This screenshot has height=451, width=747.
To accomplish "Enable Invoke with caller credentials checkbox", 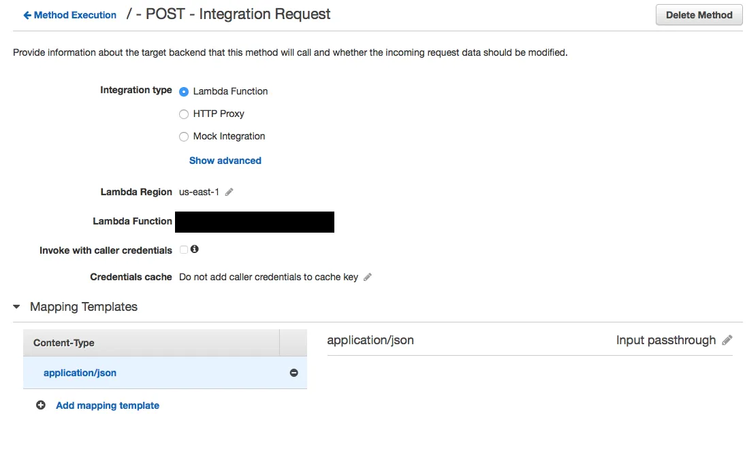I will tap(184, 250).
